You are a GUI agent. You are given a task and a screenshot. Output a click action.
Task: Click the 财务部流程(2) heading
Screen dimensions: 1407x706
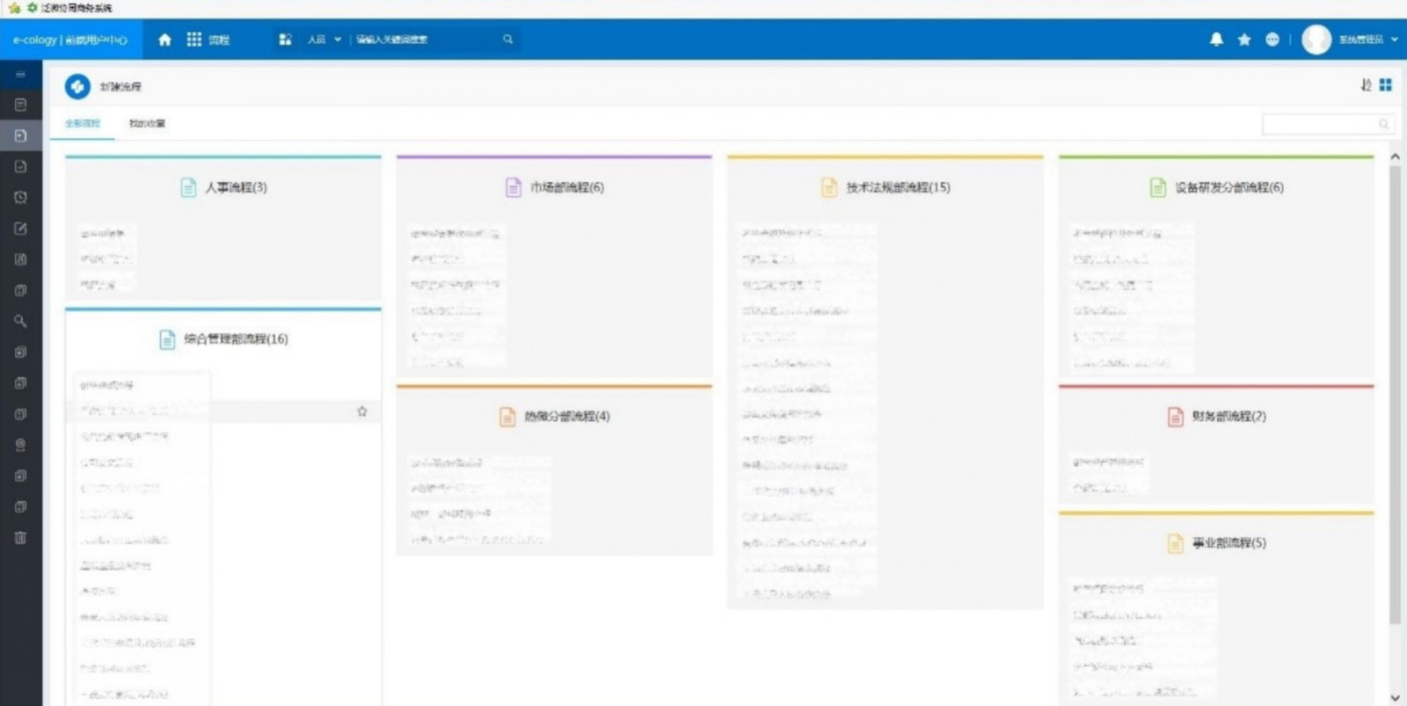(x=1229, y=416)
